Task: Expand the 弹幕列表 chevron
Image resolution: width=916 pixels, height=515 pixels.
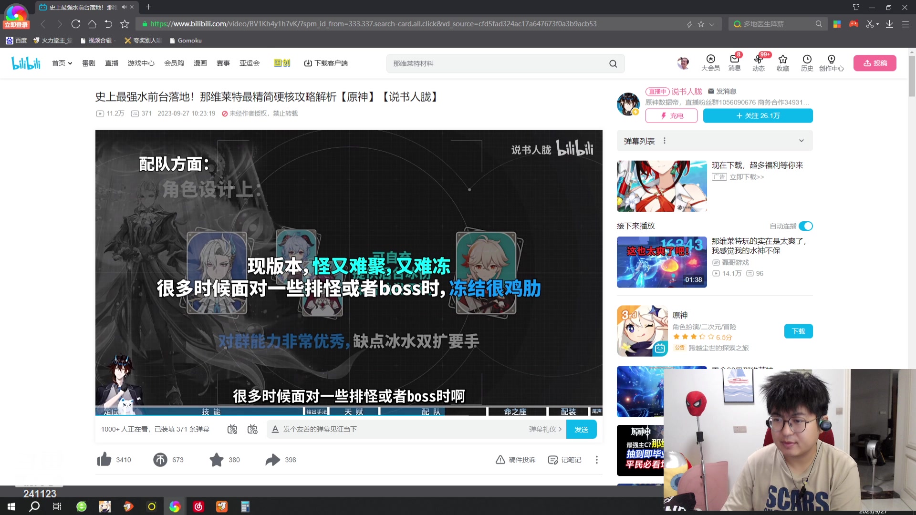Action: pos(801,141)
